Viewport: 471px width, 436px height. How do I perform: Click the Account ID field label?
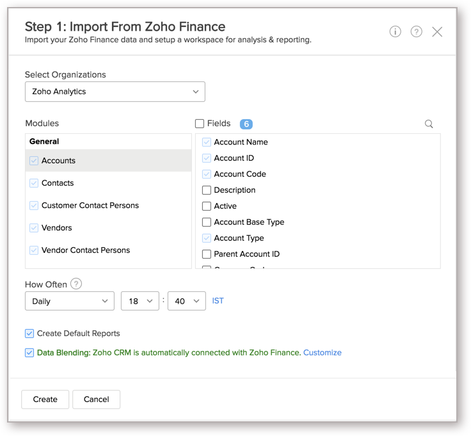(234, 158)
